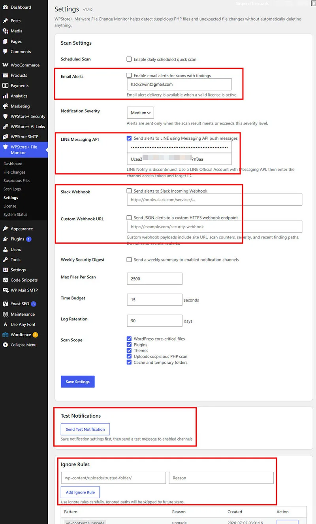Click the custom webhook URL field
Screen dimensions: 316x524
(x=214, y=227)
